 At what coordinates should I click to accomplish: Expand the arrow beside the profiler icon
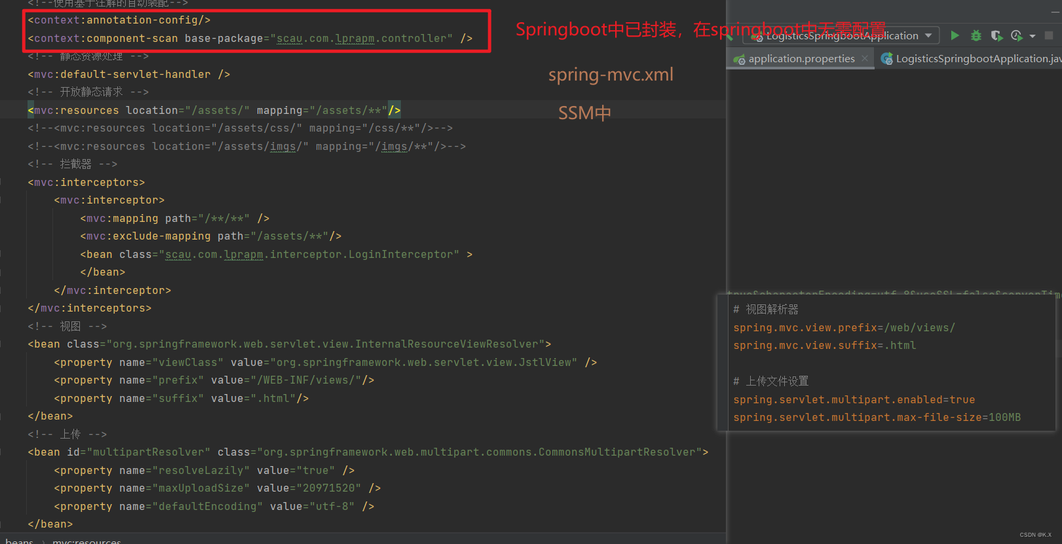point(1033,36)
